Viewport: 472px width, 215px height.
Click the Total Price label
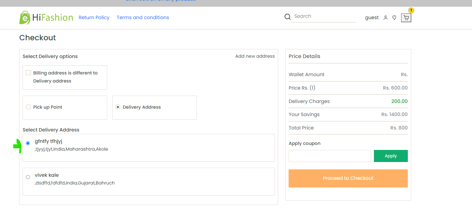tap(301, 128)
